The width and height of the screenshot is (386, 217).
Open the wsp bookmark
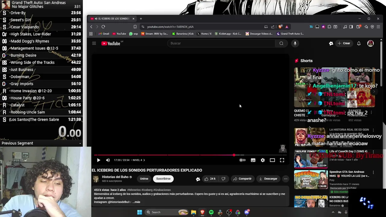(133, 34)
